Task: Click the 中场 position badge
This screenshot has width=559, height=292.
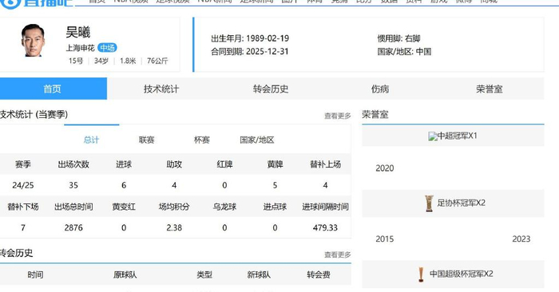Action: [107, 48]
